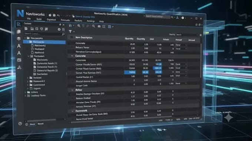
Task: Collapse the root Navisworks folder in the tree
Action: 25,38
